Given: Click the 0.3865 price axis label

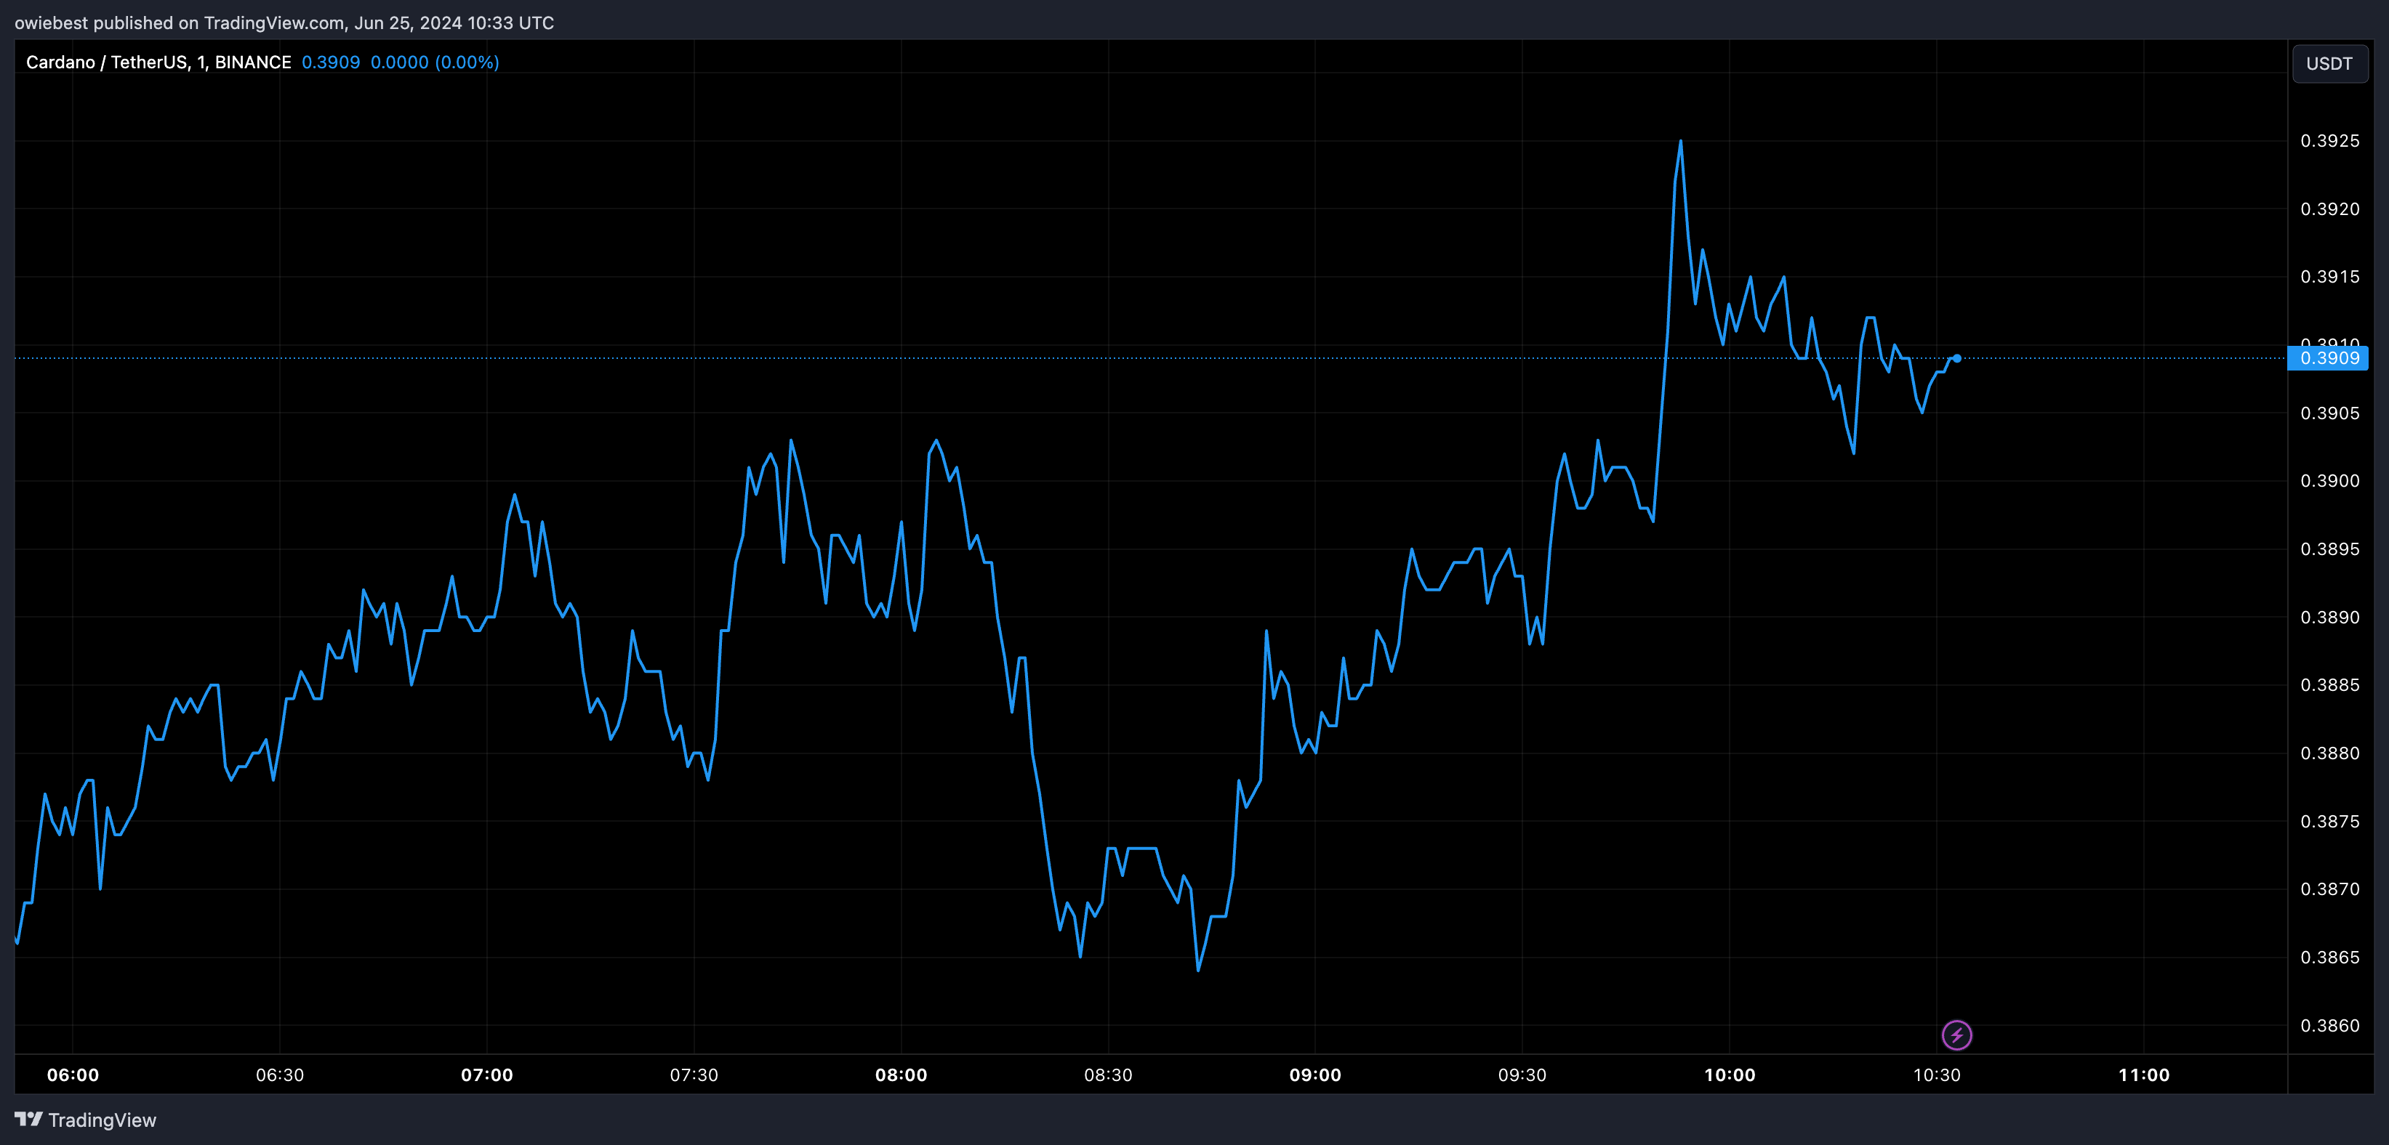Looking at the screenshot, I should pos(2329,957).
